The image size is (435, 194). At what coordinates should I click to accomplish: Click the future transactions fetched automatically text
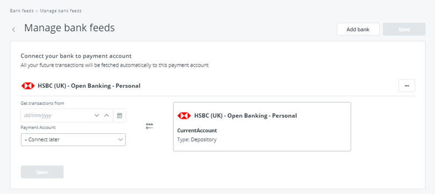(x=114, y=66)
